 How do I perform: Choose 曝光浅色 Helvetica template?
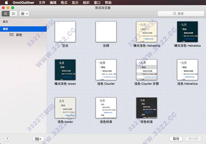pyautogui.click(x=147, y=32)
